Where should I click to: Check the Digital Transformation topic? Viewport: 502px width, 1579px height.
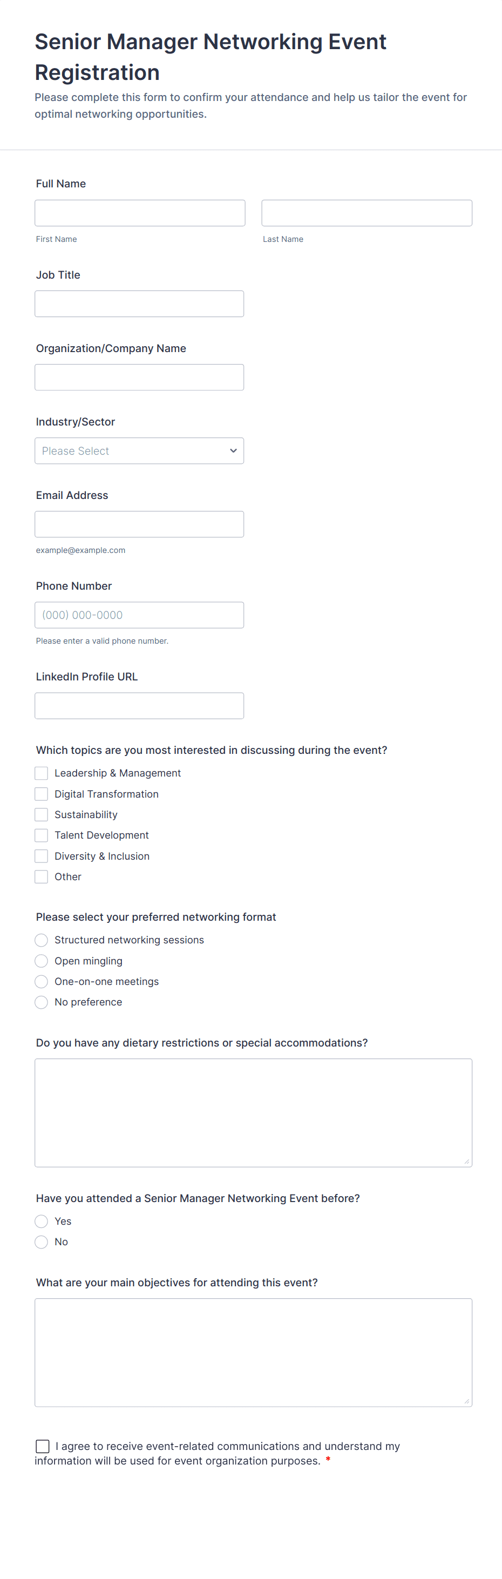[41, 794]
